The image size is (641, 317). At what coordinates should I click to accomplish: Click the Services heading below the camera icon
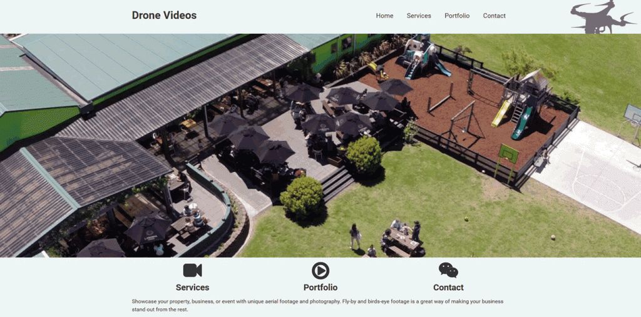(193, 287)
